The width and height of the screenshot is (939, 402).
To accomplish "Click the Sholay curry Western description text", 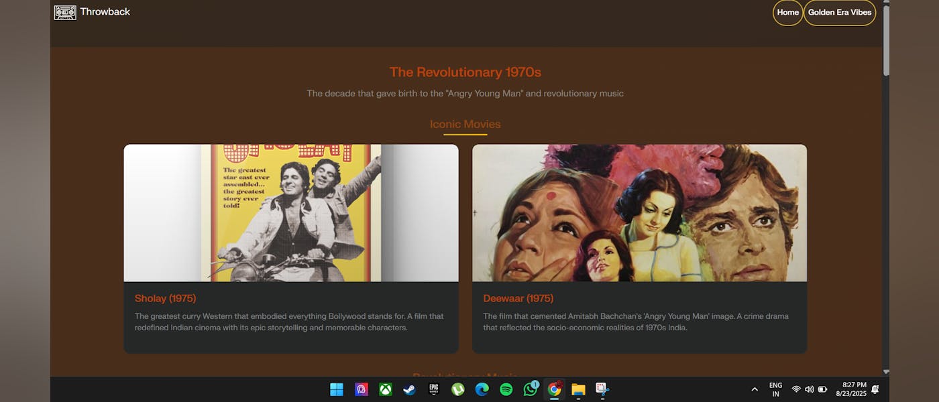I will point(289,322).
